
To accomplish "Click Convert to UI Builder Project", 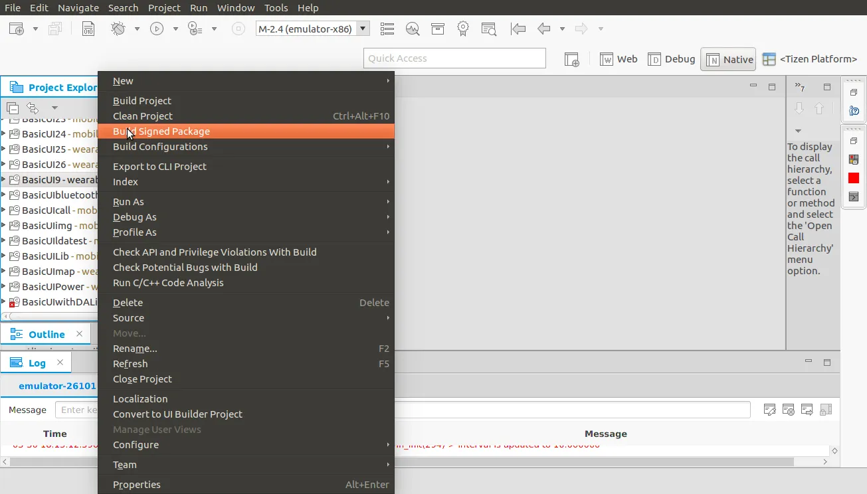I will coord(246,414).
